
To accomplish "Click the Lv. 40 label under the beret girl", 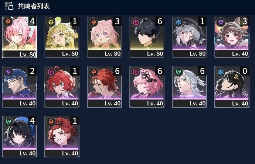I will point(27,153).
